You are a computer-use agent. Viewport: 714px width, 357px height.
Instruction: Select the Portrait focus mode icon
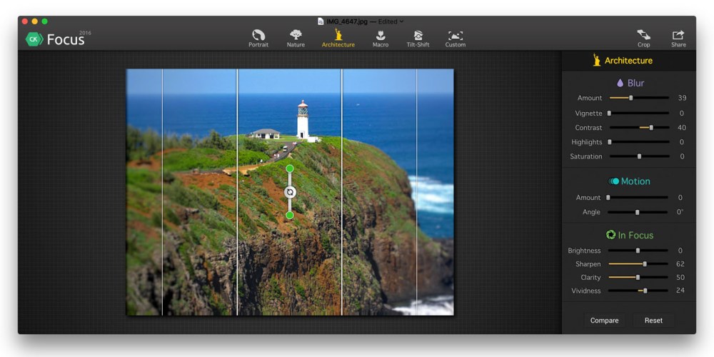click(258, 35)
